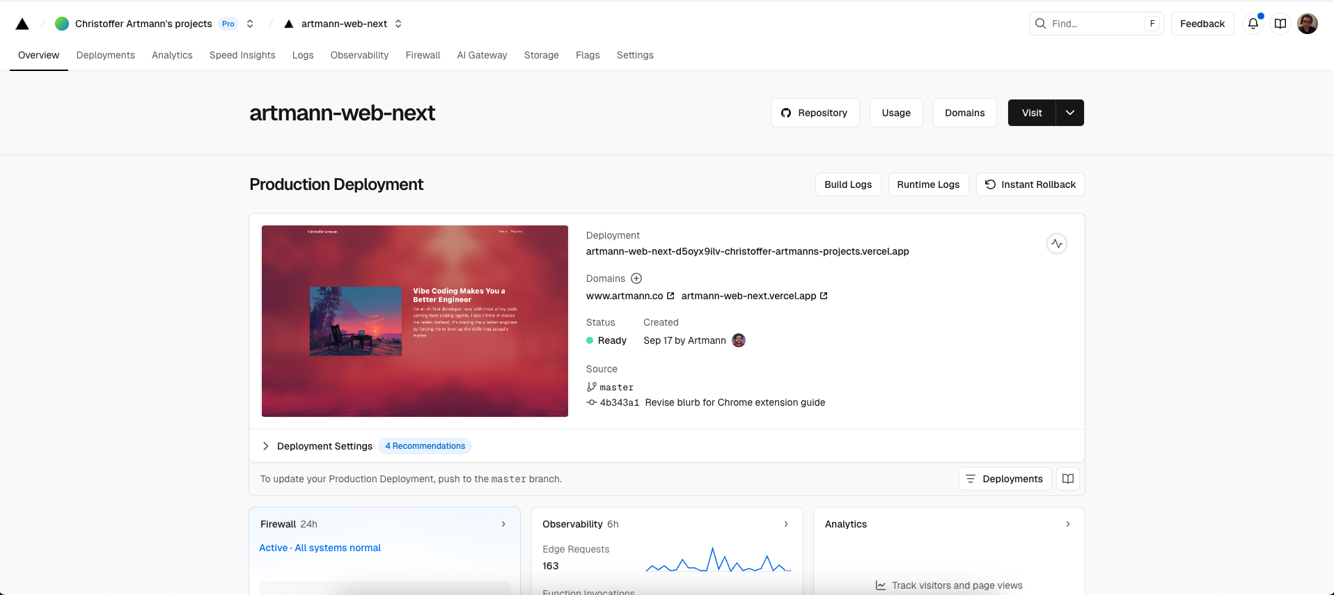
Task: Open the Observability card arrow
Action: (x=786, y=524)
